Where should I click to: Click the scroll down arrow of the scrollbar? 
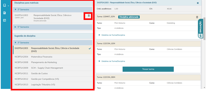[205, 88]
